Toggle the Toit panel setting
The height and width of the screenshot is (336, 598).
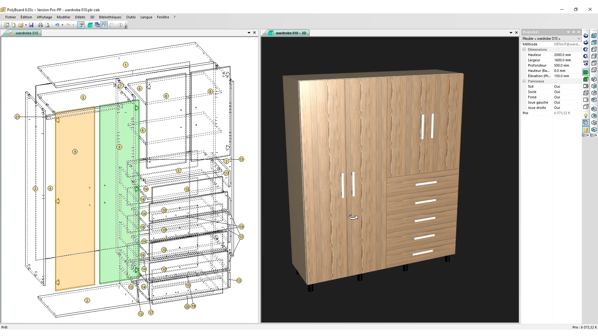pyautogui.click(x=557, y=86)
